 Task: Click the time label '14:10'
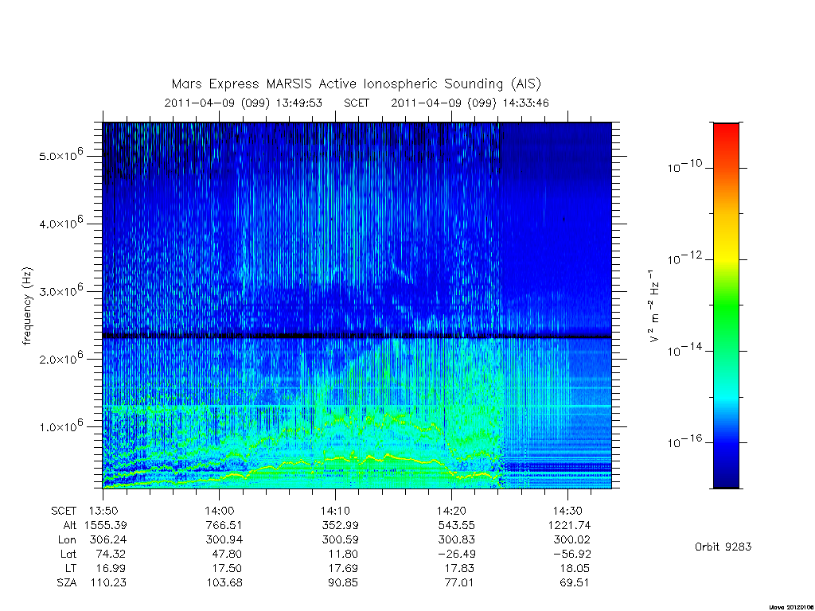click(x=335, y=512)
